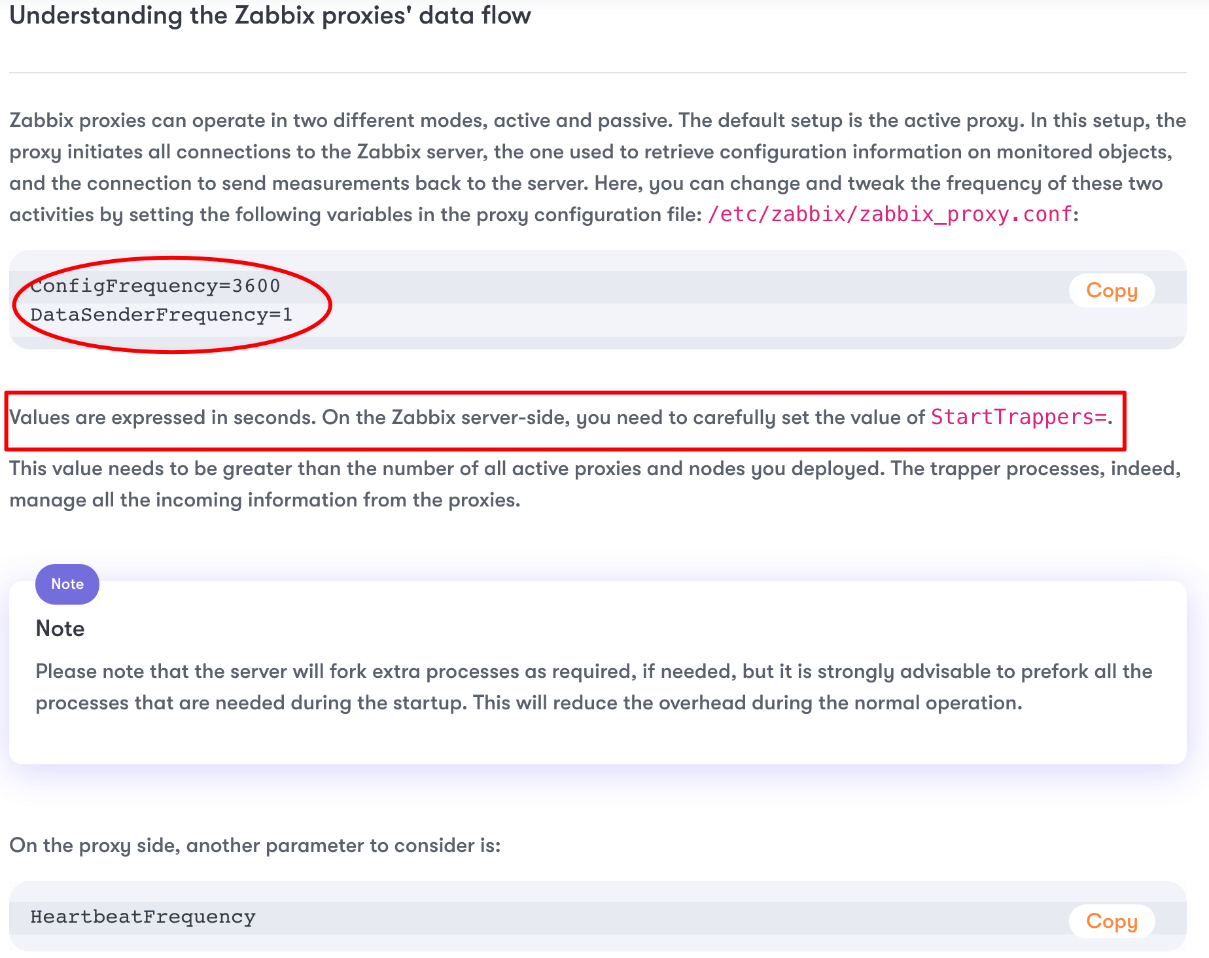Click the bold Note heading in the box
The image size is (1209, 958).
60,628
